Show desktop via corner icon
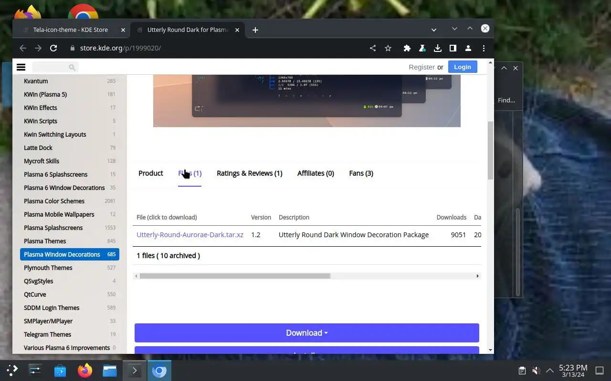Image resolution: width=611 pixels, height=381 pixels. (599, 371)
